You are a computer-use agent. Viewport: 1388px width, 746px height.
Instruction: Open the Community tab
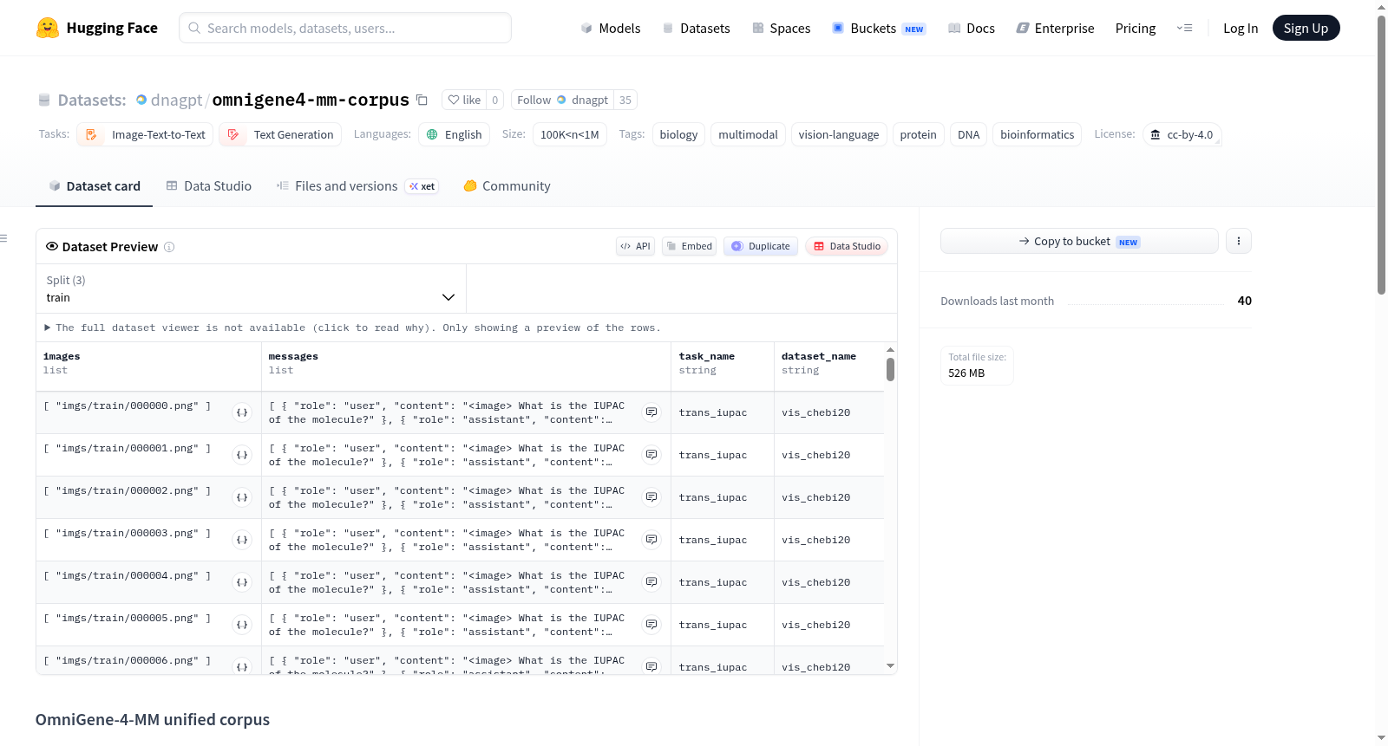507,186
